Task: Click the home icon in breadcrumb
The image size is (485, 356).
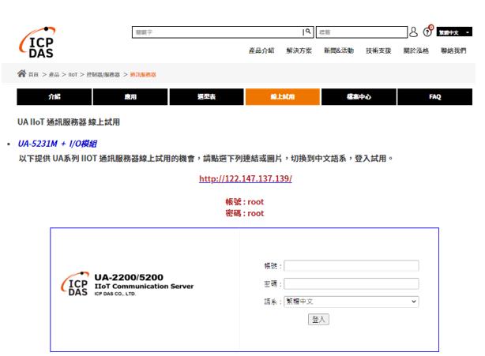Action: [x=21, y=73]
